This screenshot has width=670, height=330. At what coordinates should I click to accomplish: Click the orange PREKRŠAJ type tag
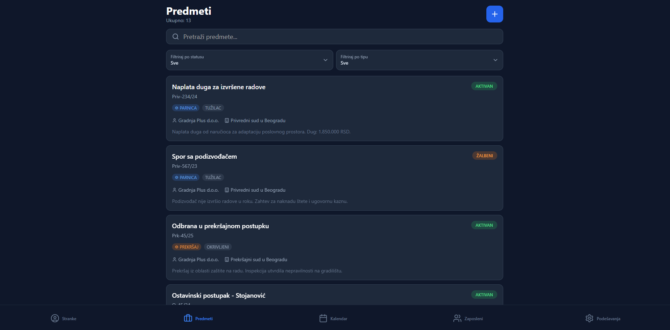186,247
